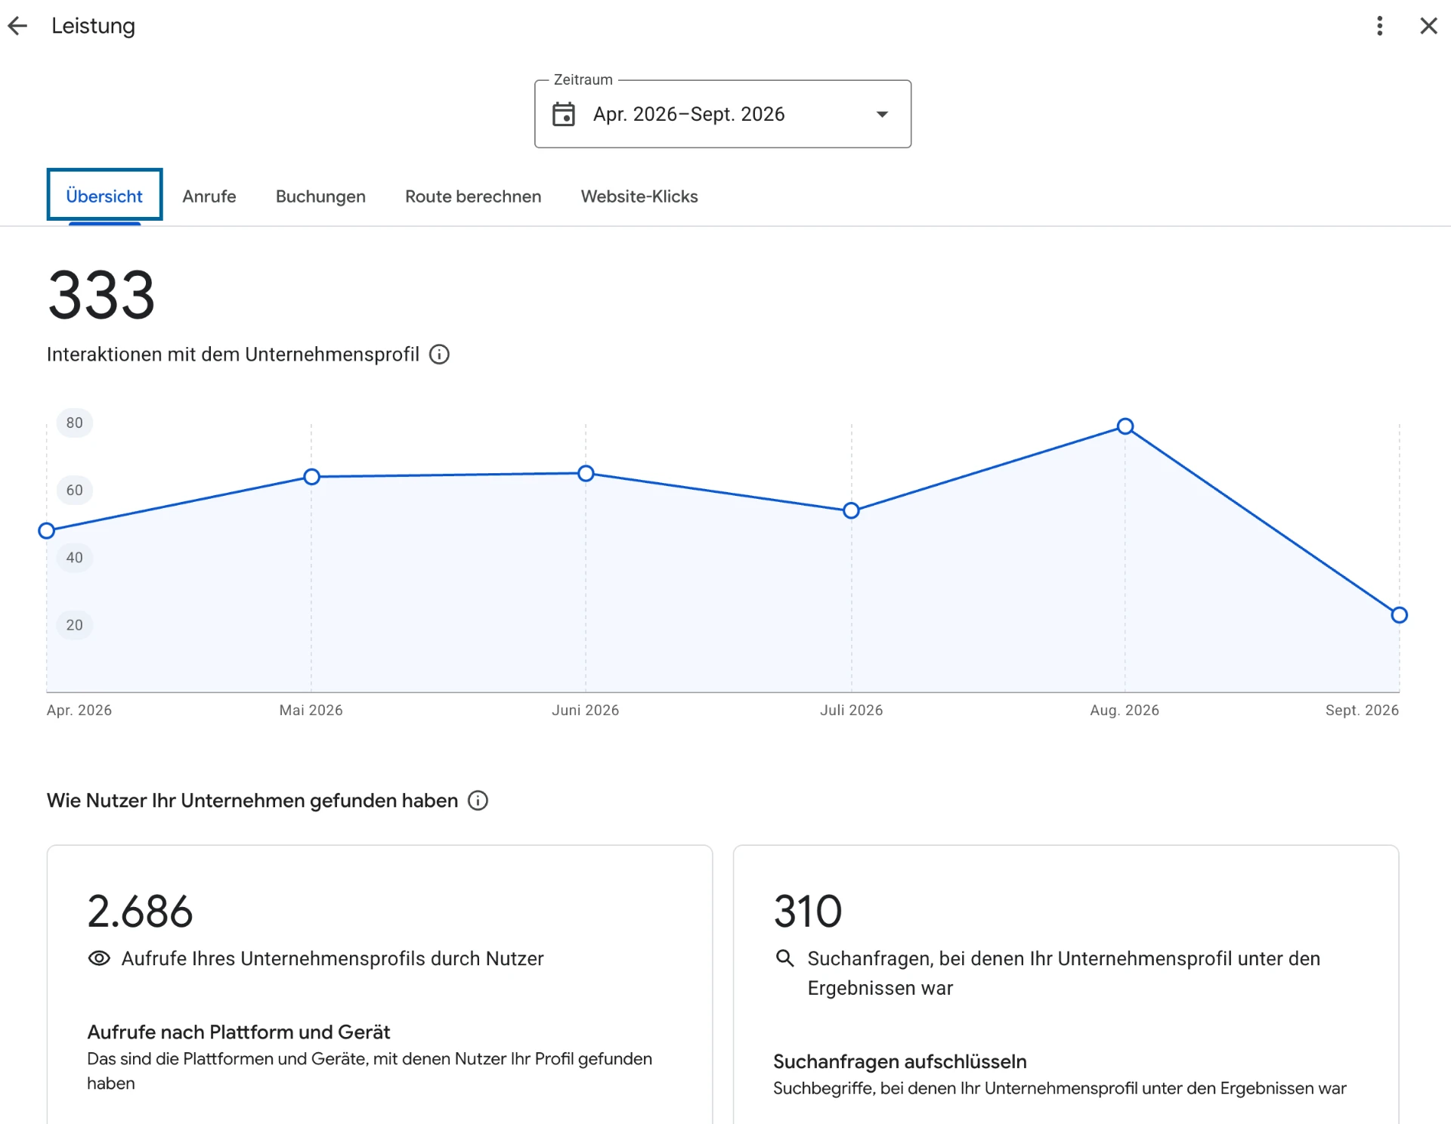Viewport: 1451px width, 1124px height.
Task: Click info icon next to Interaktionen mit dem Unternehmensprofil
Action: 439,355
